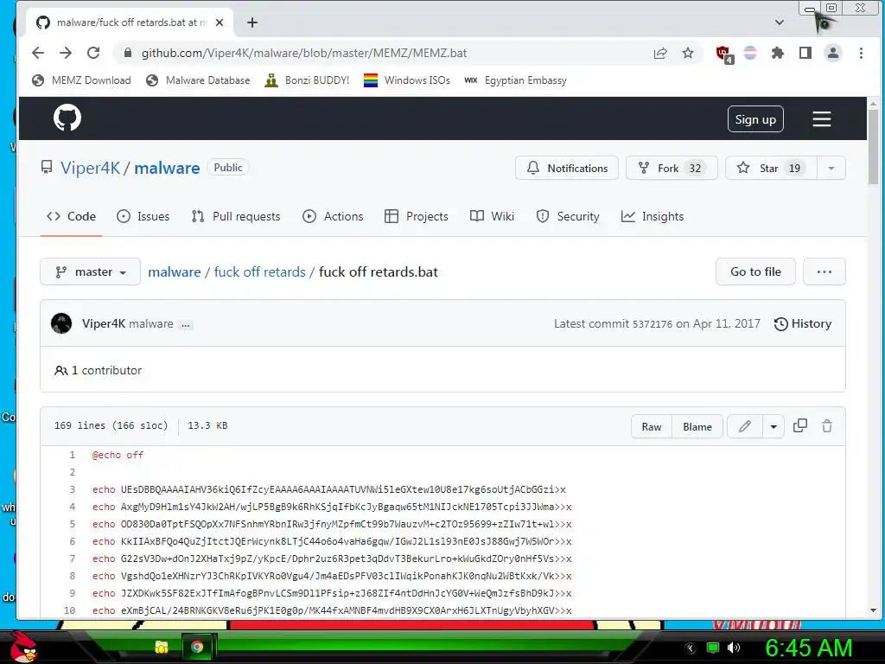
Task: Open the uBlock Origin extension icon
Action: [x=723, y=54]
